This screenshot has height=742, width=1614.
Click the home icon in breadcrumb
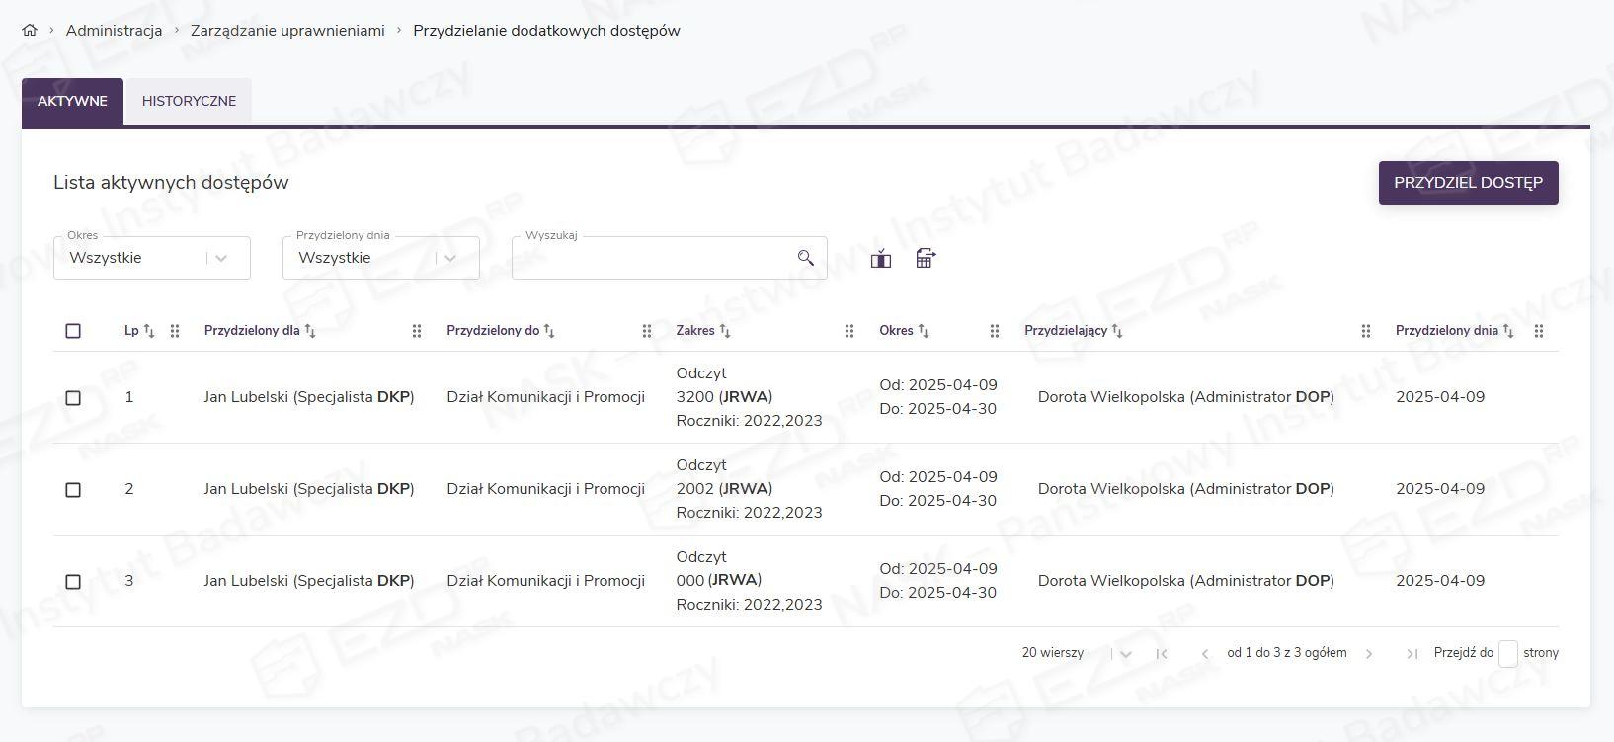[x=30, y=30]
